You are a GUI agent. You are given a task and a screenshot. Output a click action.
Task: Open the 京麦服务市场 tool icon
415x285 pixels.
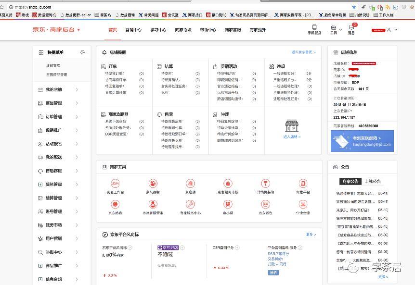click(x=228, y=183)
